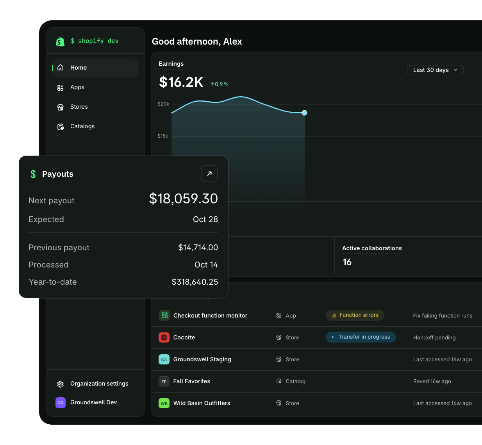Click the Oct 28 expected date
The image size is (482, 445).
coord(205,219)
